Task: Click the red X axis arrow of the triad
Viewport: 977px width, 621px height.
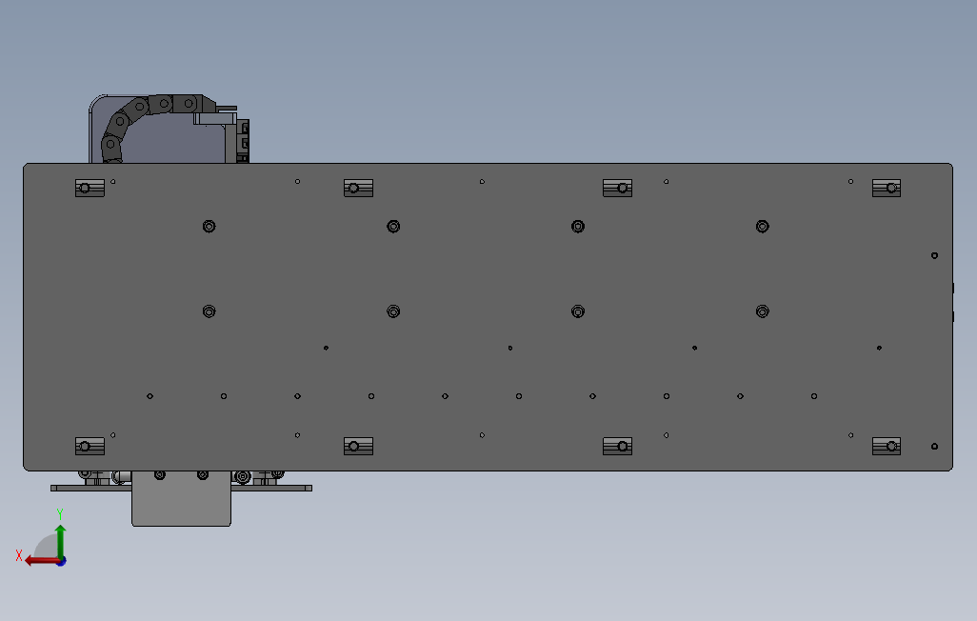Action: pos(41,561)
